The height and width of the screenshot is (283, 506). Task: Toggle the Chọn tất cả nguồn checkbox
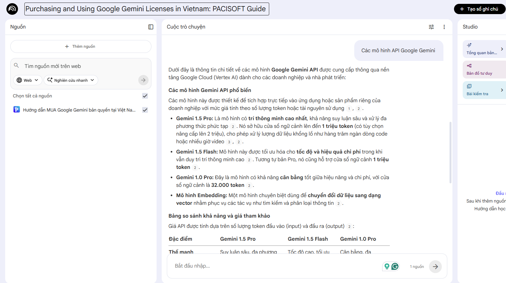tap(145, 96)
